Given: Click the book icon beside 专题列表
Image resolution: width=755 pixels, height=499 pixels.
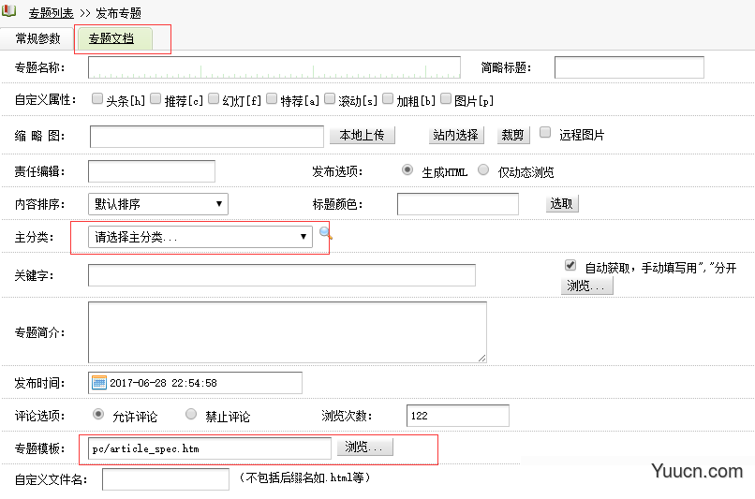Looking at the screenshot, I should [8, 12].
